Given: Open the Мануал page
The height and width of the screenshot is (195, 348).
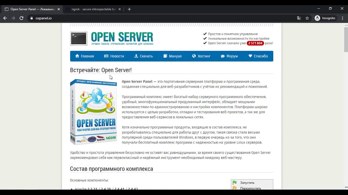Looking at the screenshot, I should coord(172,56).
